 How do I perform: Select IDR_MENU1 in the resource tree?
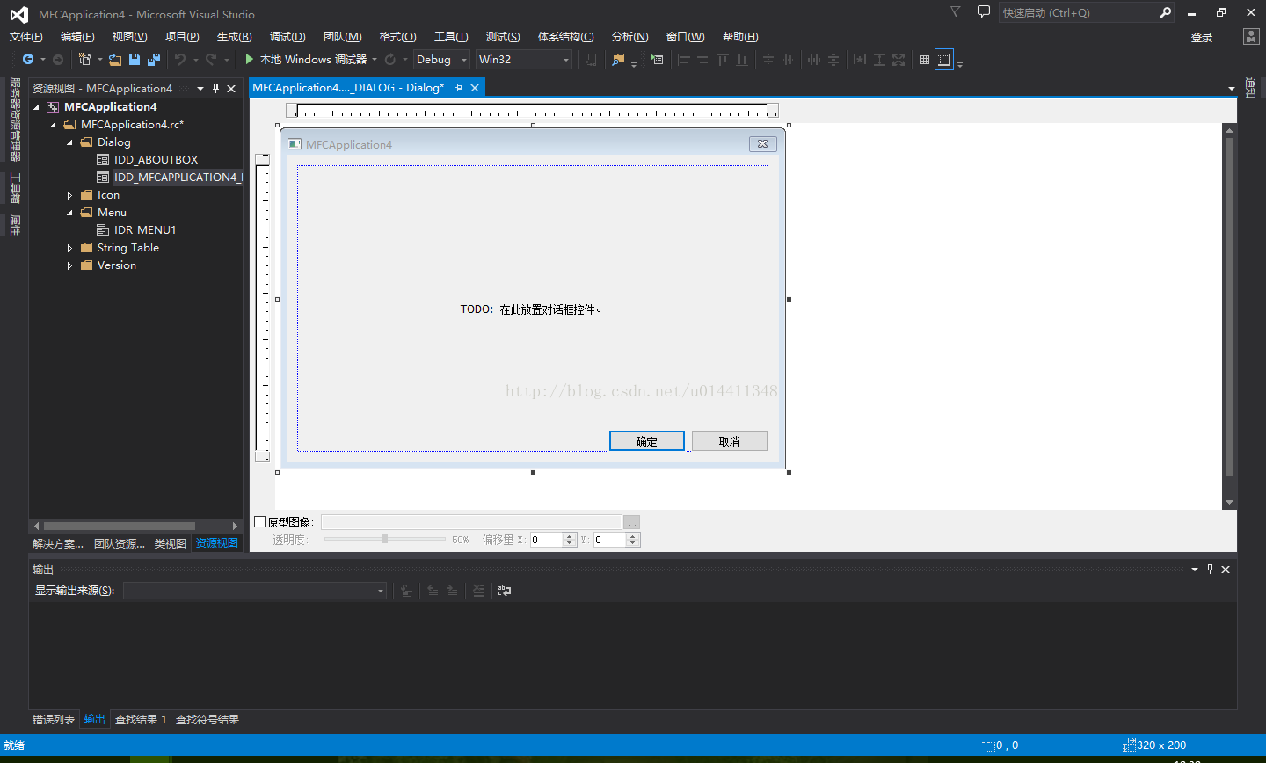click(x=145, y=229)
